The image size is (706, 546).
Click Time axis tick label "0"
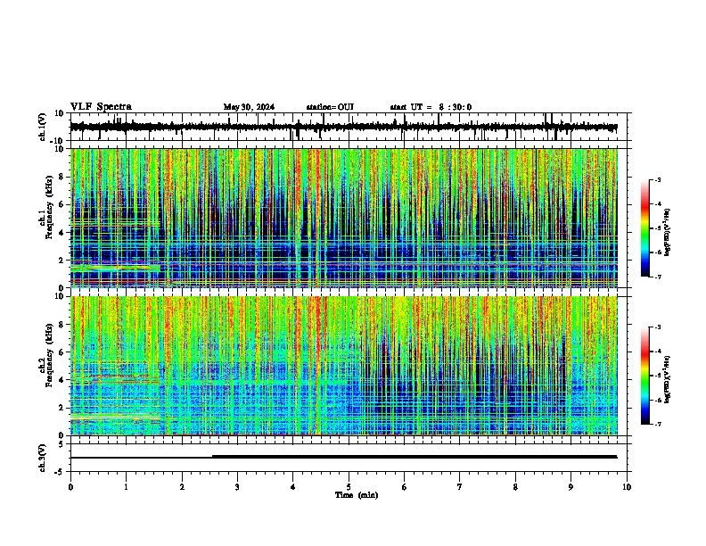click(x=70, y=487)
